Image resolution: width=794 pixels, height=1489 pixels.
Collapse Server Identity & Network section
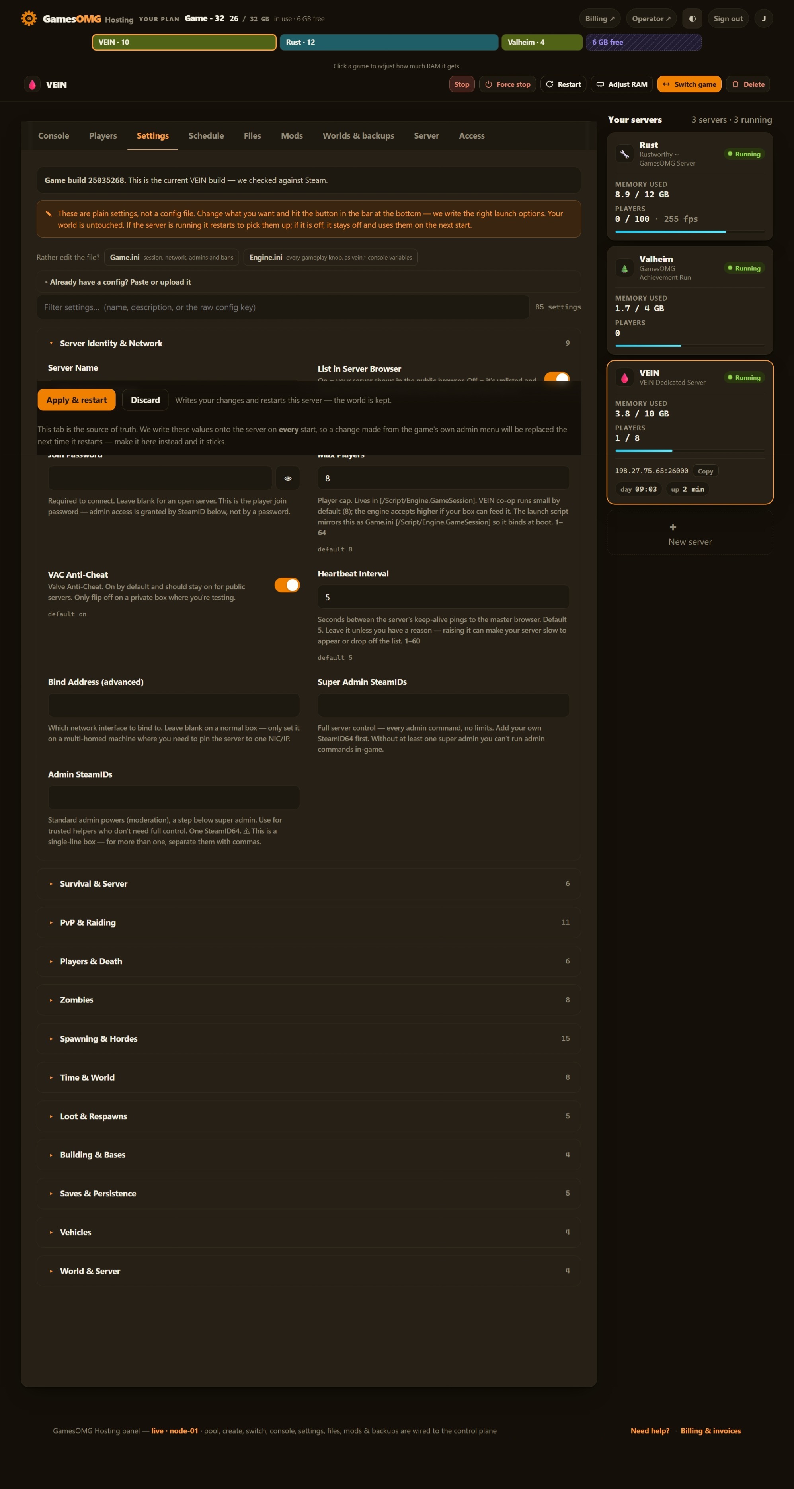pyautogui.click(x=308, y=343)
